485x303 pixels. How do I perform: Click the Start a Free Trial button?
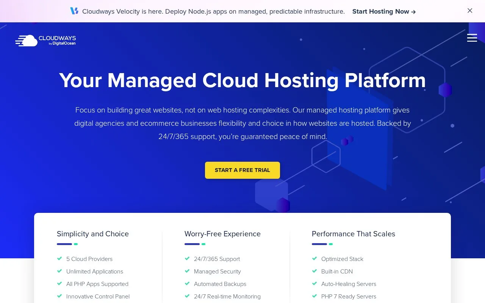pyautogui.click(x=242, y=170)
